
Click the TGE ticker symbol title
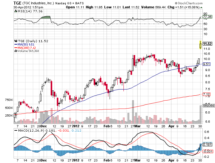[x=18, y=3]
